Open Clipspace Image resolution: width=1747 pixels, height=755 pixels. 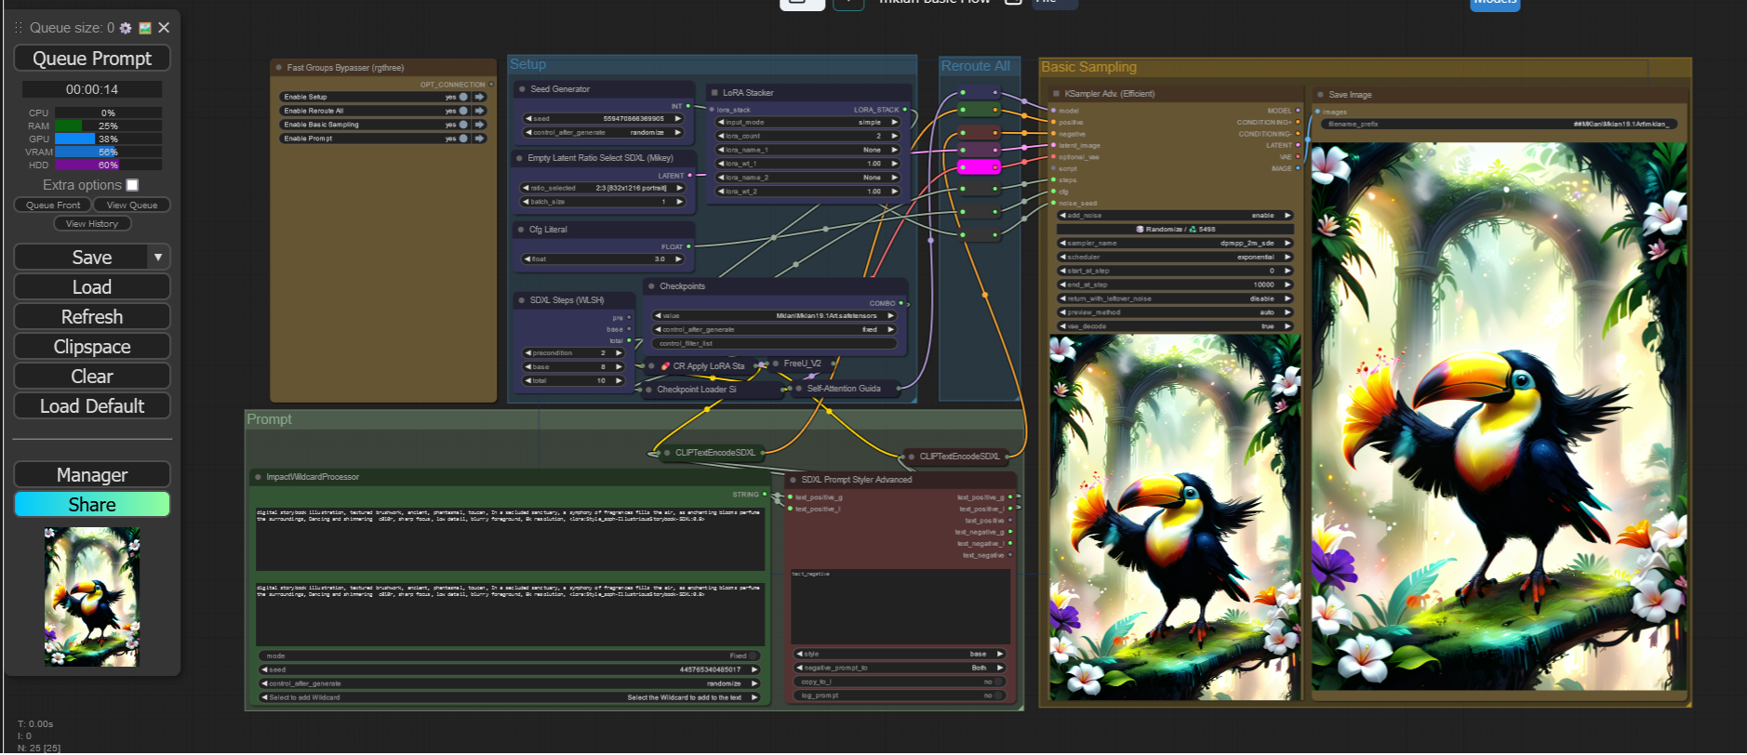pyautogui.click(x=92, y=347)
